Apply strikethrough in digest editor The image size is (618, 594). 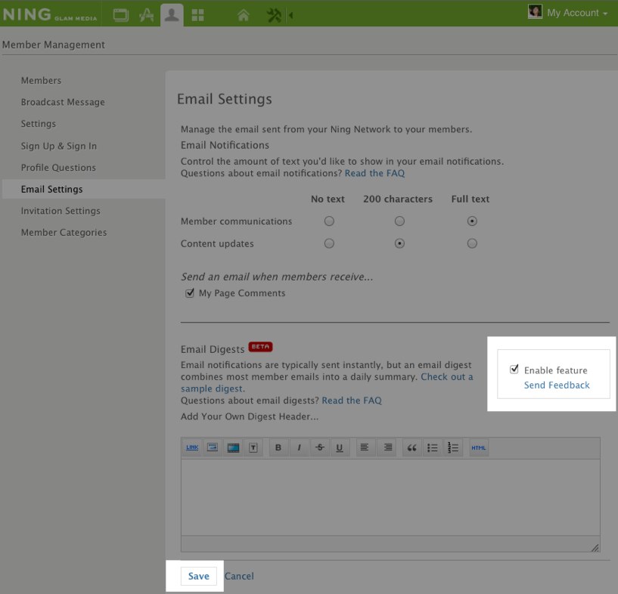[x=320, y=447]
